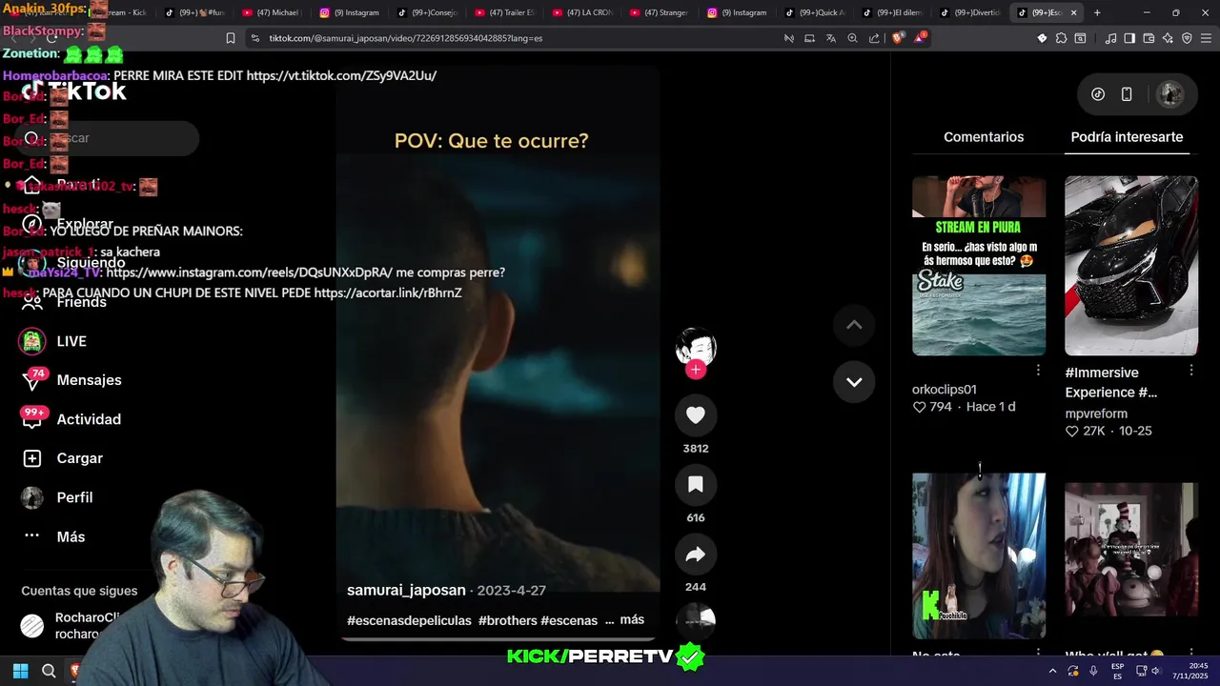The image size is (1220, 686).
Task: Open the three-dot menu for orkoclips01 video
Action: [x=1038, y=370]
